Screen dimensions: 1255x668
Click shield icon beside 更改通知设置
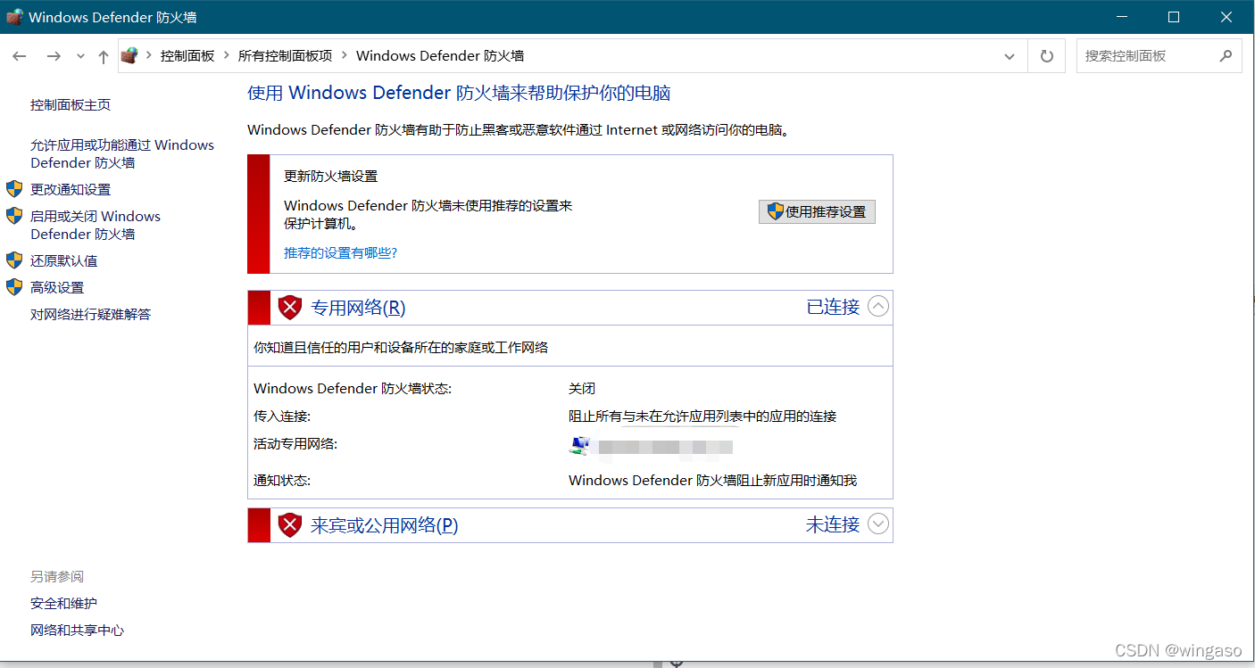click(14, 189)
